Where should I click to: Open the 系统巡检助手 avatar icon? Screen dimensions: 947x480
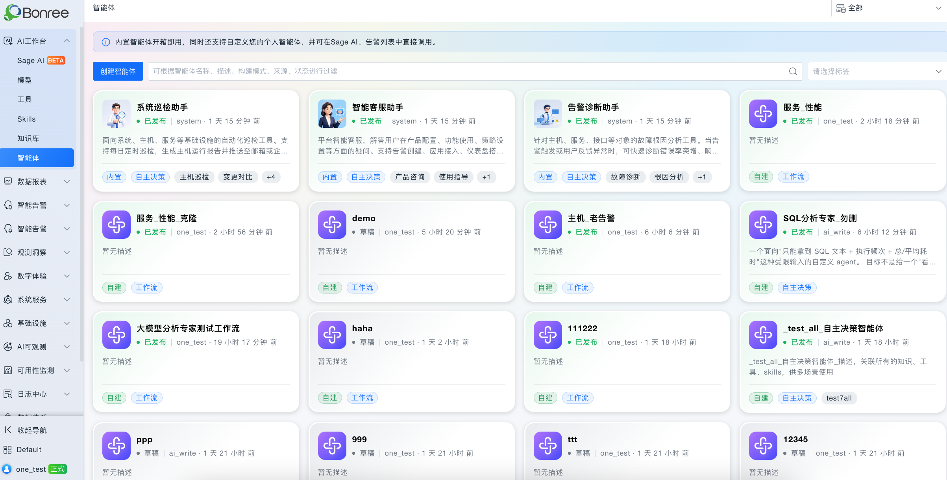coord(117,114)
